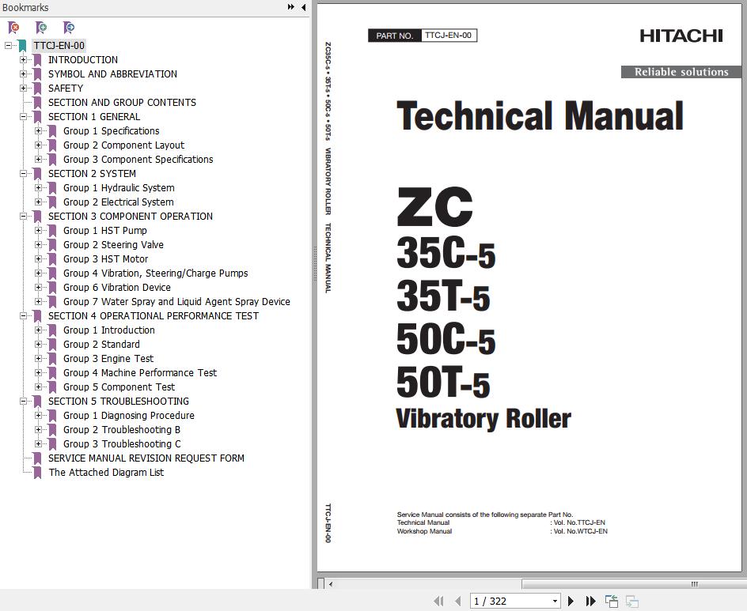The image size is (747, 611).
Task: Click the add new bookmark icon
Action: pos(41,28)
